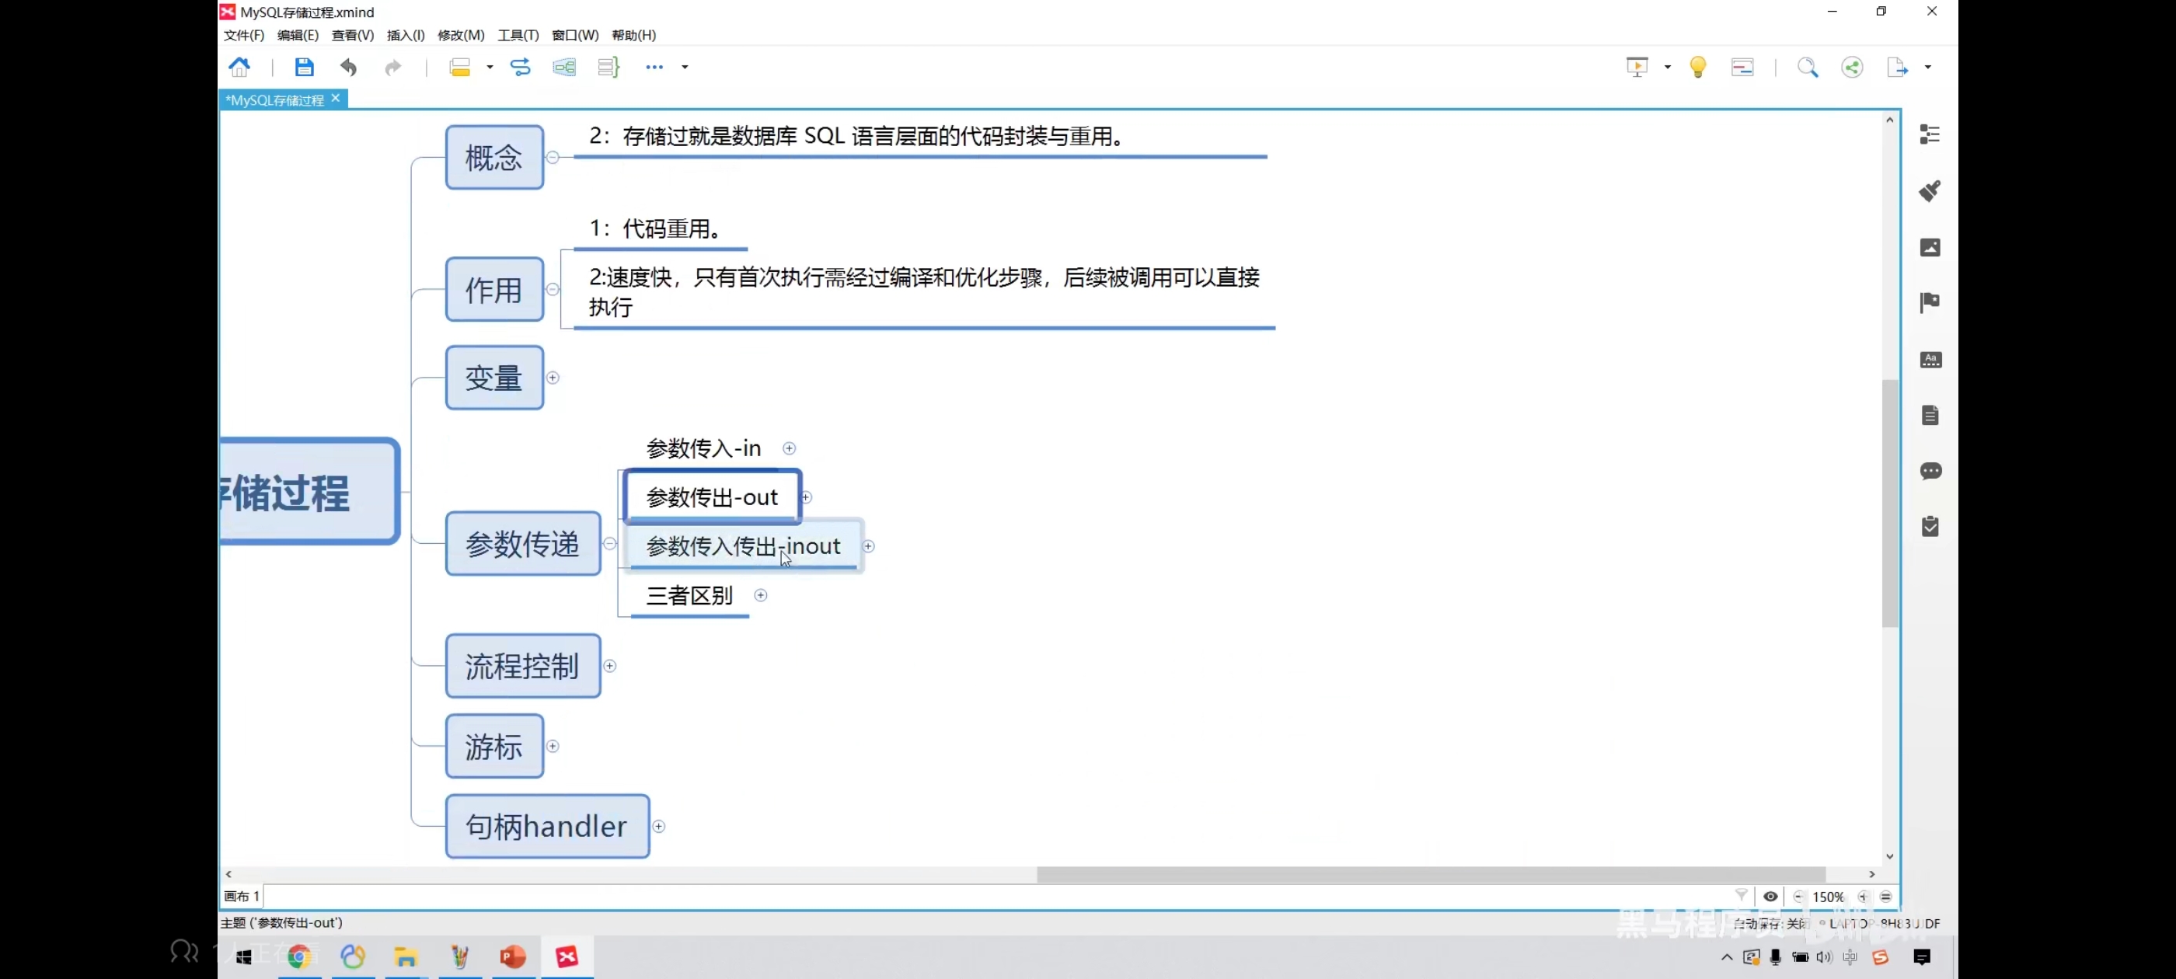Collapse the 参数传递 branch

[610, 544]
